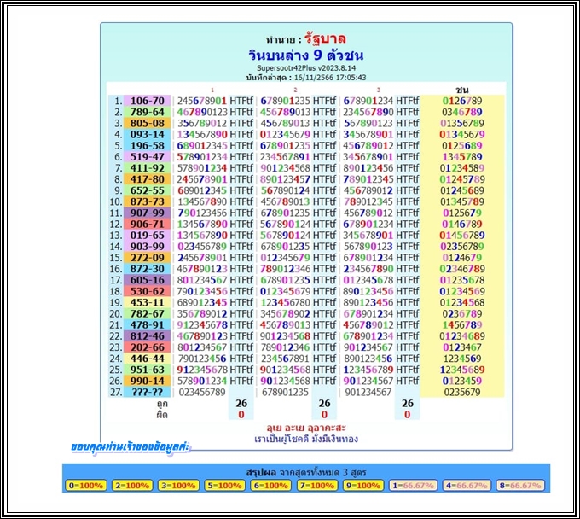Select result cell 202-66

point(148,347)
